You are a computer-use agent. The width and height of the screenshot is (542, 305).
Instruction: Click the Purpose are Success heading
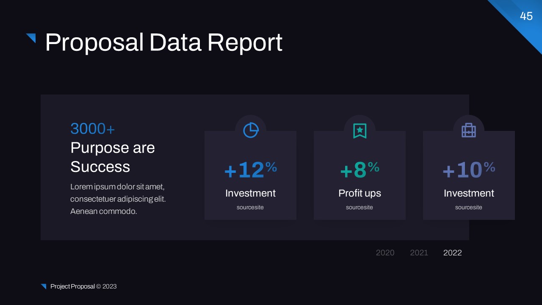113,157
